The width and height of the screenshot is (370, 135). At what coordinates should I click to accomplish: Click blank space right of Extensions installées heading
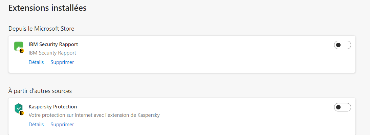coord(220,8)
